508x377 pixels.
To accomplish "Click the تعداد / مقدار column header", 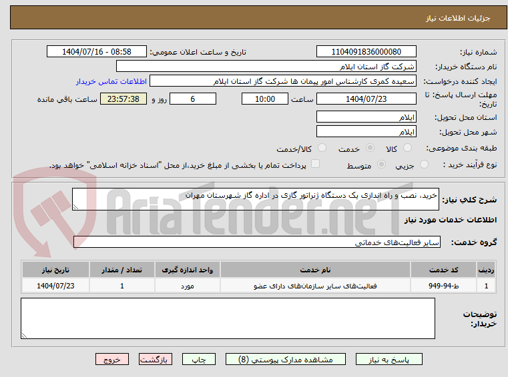I will tap(121, 270).
